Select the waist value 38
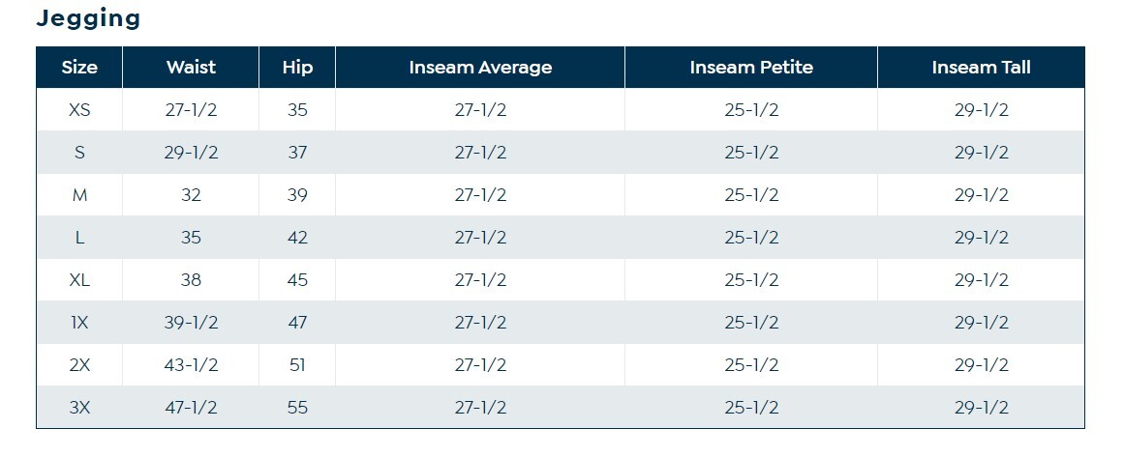Viewport: 1124px width, 457px height. point(191,280)
